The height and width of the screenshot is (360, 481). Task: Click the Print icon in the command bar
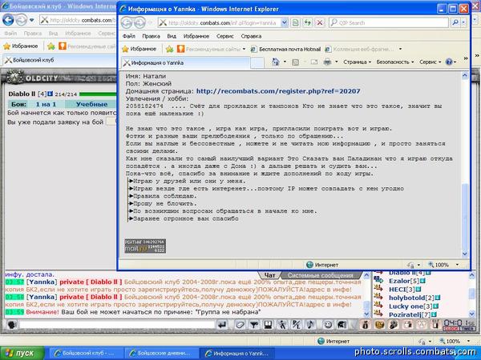[x=327, y=62]
